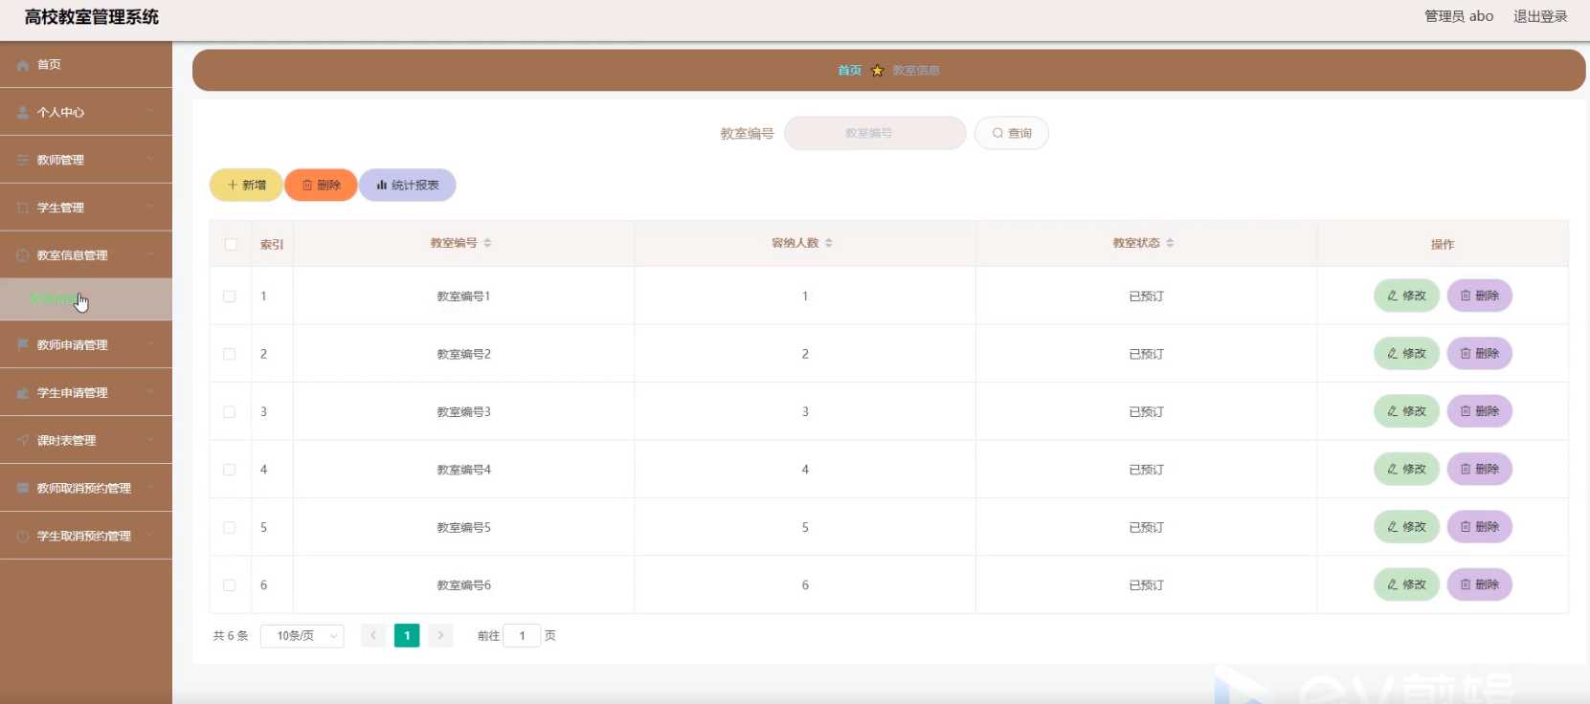Image resolution: width=1590 pixels, height=704 pixels.
Task: Toggle the select-all header checkbox
Action: coord(231,245)
